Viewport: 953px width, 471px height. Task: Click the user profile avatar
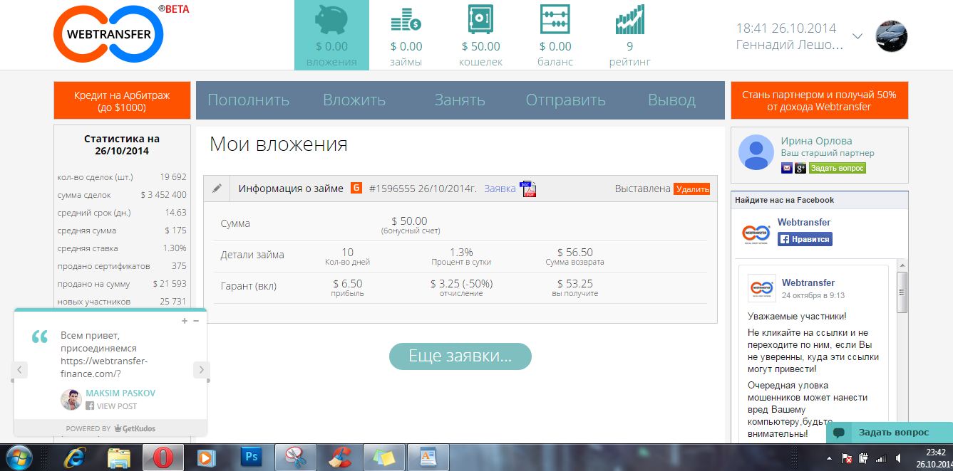pyautogui.click(x=891, y=36)
